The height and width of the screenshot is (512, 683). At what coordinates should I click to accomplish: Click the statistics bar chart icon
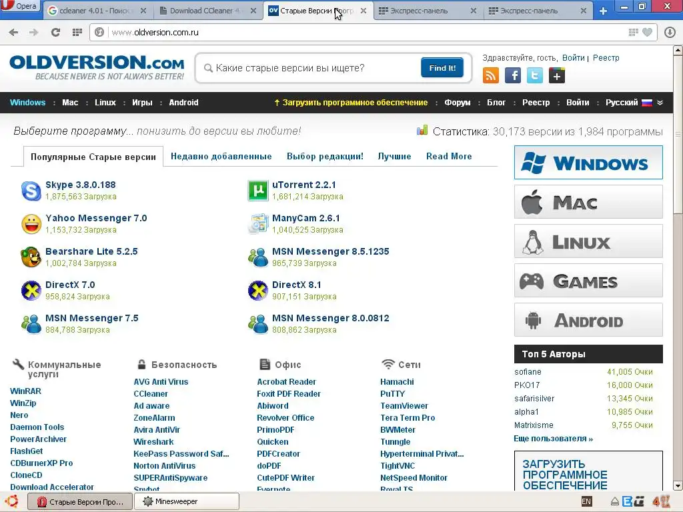(422, 130)
